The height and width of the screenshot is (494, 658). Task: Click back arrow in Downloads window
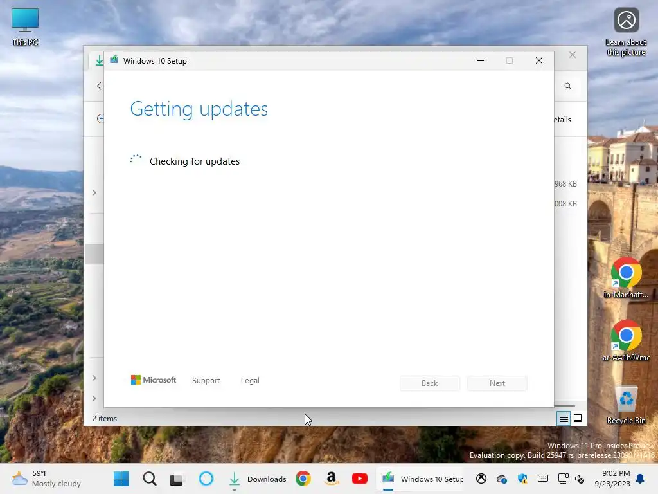[100, 86]
